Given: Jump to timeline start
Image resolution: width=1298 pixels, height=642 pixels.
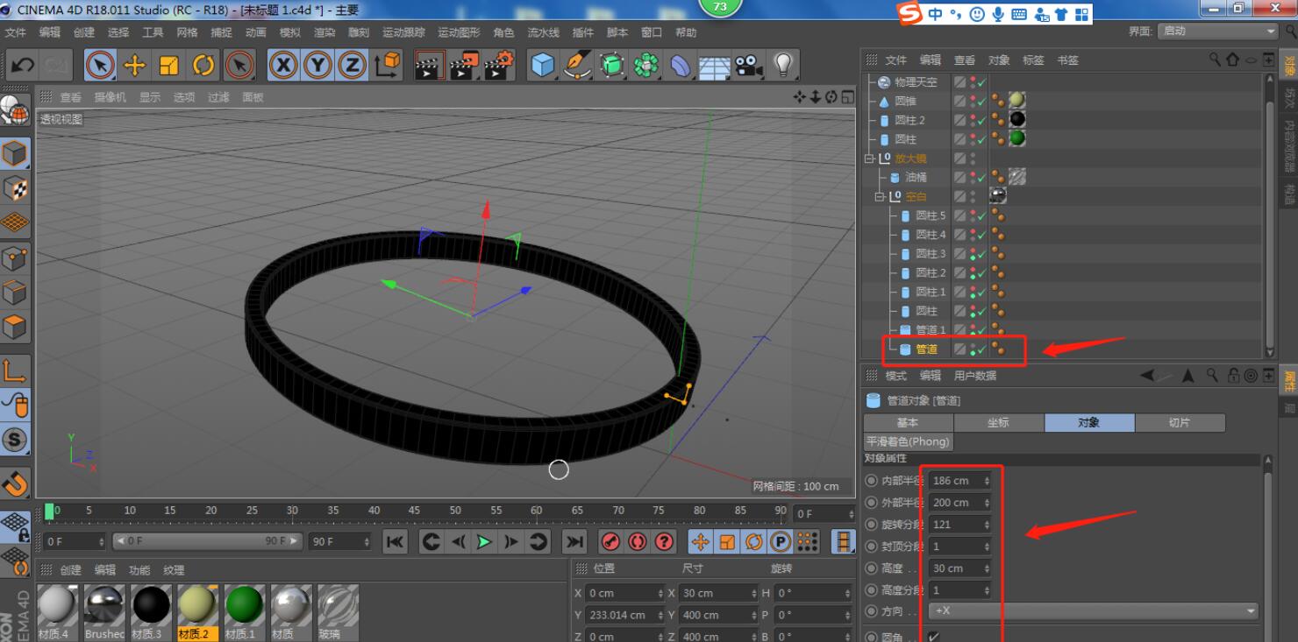Looking at the screenshot, I should (x=396, y=542).
